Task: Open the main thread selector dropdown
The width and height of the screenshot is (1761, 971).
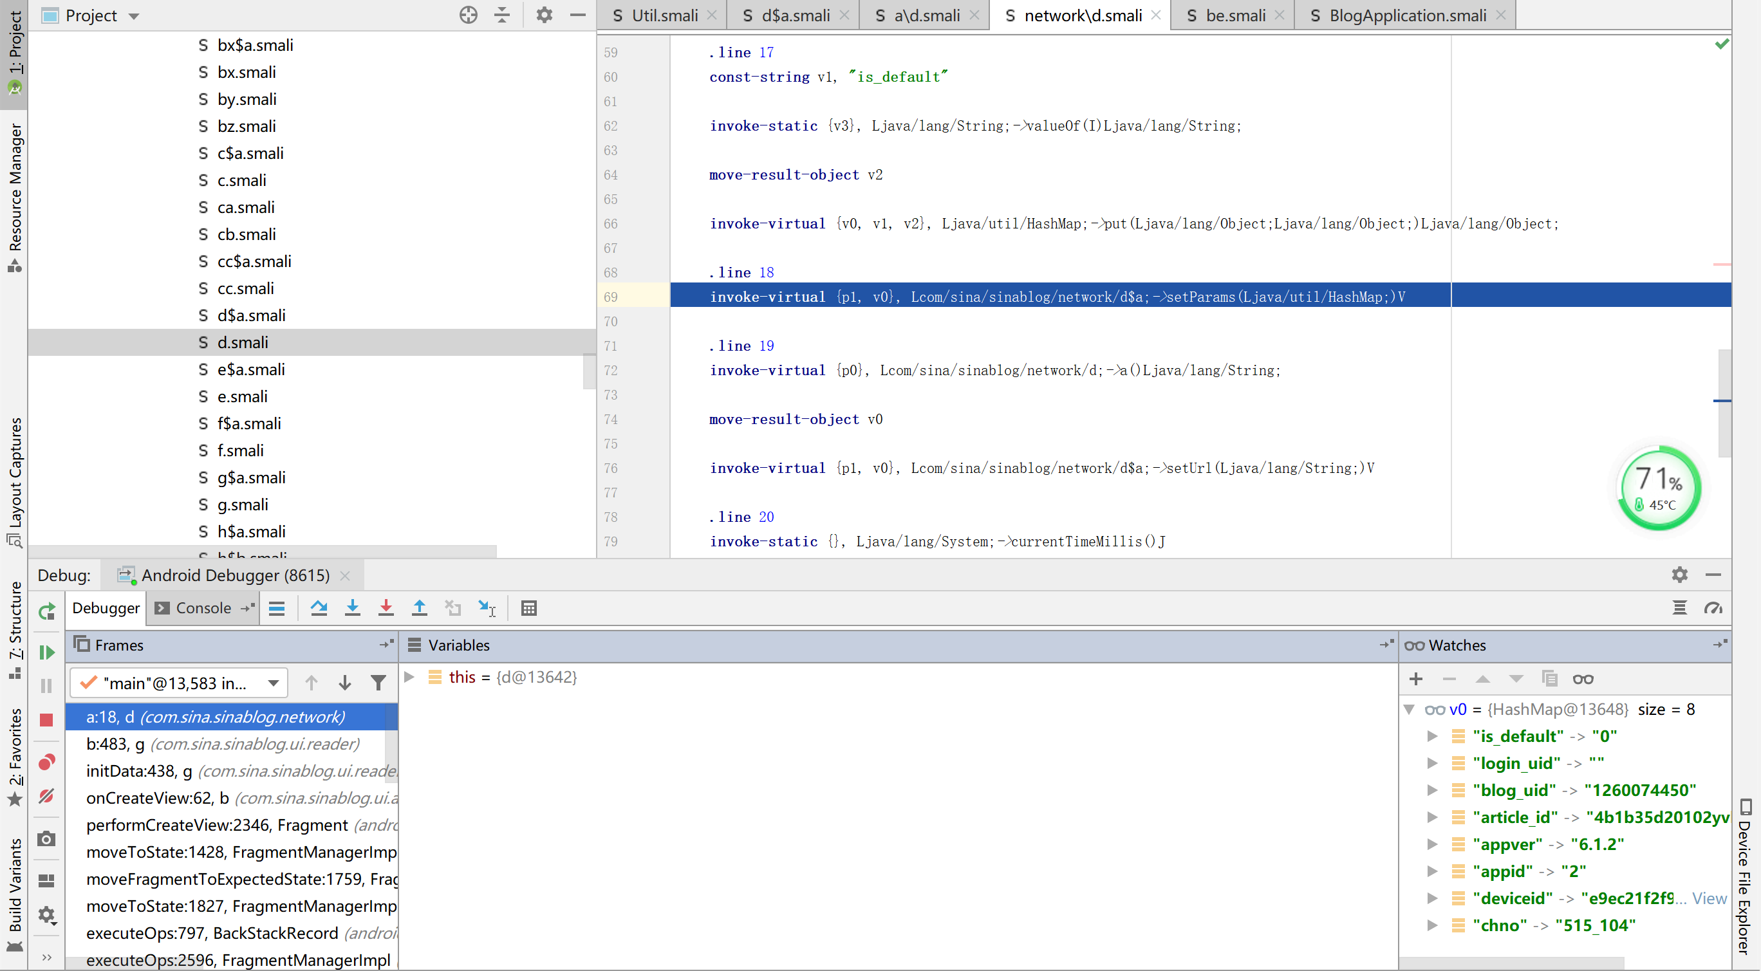Action: [x=179, y=683]
